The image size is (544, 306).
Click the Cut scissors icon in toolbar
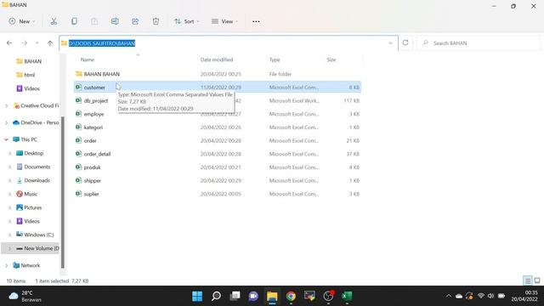point(54,21)
